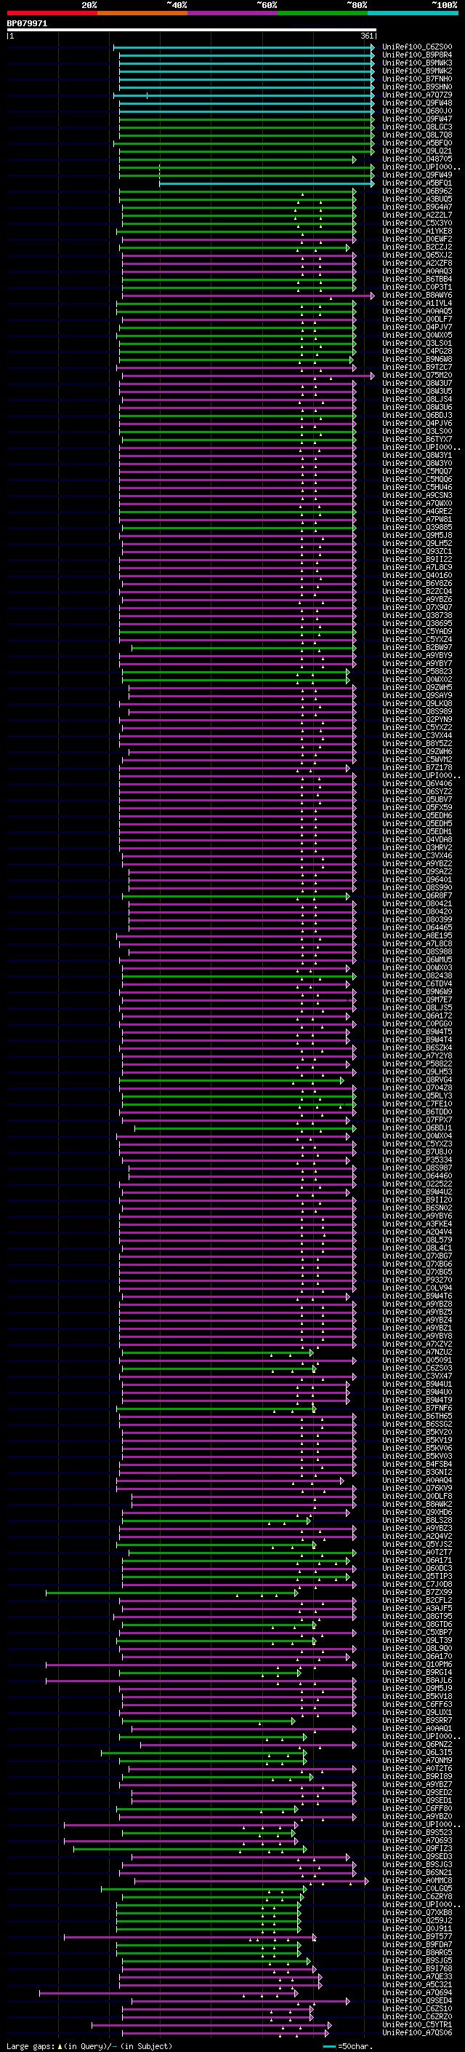Click the green ~80% legend segment
Screen dimensions: 465x2052
[x=322, y=13]
